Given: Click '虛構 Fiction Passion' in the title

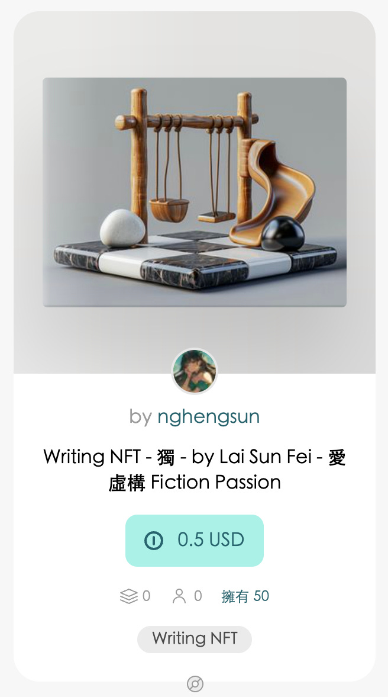Looking at the screenshot, I should [195, 482].
